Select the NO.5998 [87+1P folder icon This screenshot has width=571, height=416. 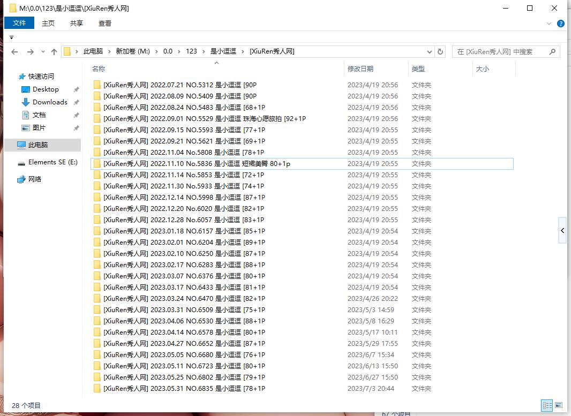[97, 197]
